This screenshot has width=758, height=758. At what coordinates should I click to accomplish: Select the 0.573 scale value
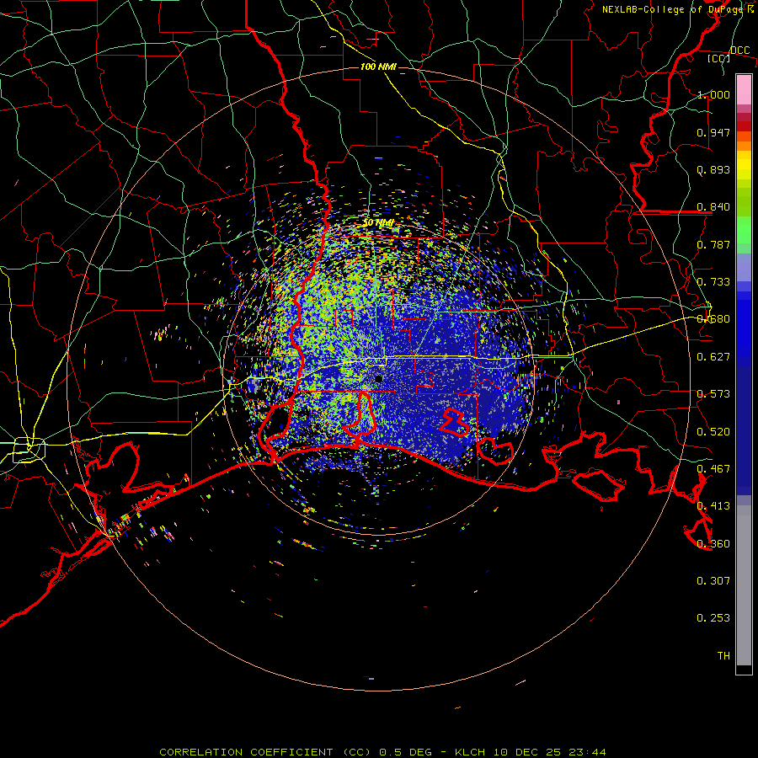713,394
